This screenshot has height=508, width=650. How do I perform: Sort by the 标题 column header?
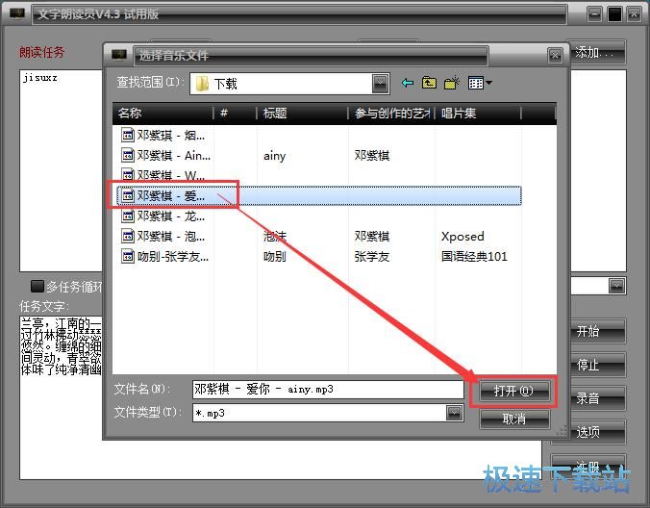point(302,114)
